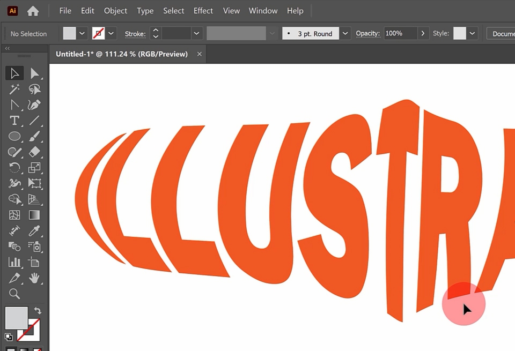Swap fill and stroke colors
The image size is (515, 351).
point(38,310)
